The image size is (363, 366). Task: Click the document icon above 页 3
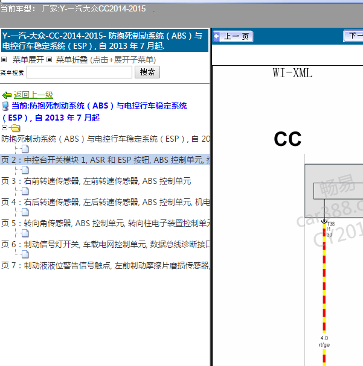[25, 170]
